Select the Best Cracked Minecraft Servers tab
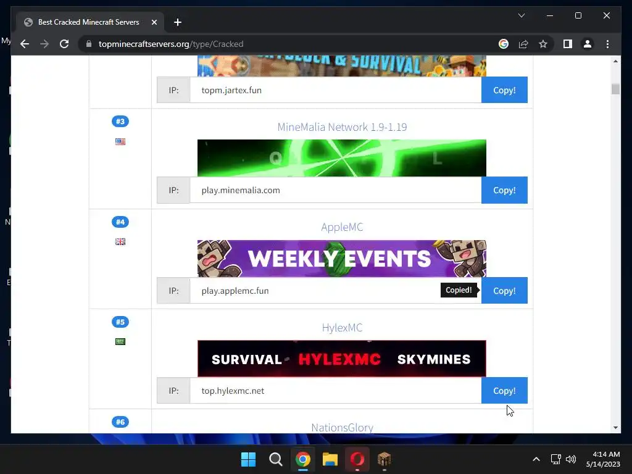Image resolution: width=632 pixels, height=474 pixels. coord(90,22)
